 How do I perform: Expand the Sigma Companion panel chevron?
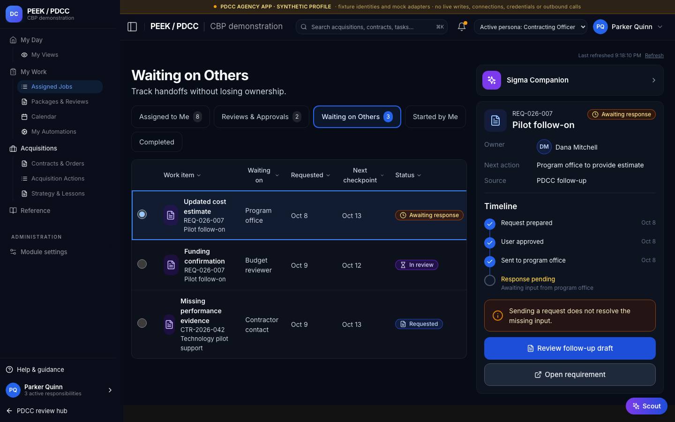point(654,80)
